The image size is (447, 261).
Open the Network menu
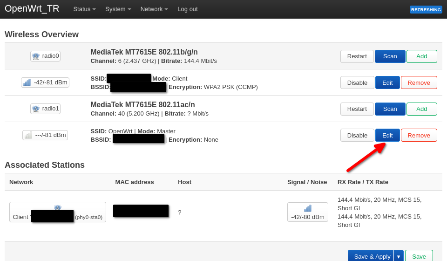(154, 9)
